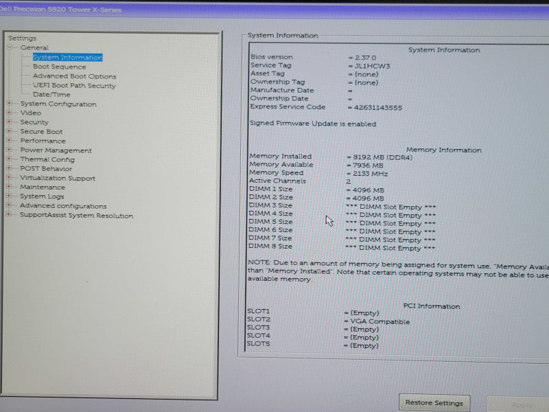
Task: Select System Information in the tree
Action: pyautogui.click(x=67, y=57)
